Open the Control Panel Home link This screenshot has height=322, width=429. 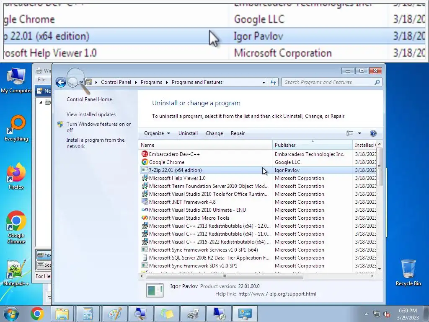(89, 99)
